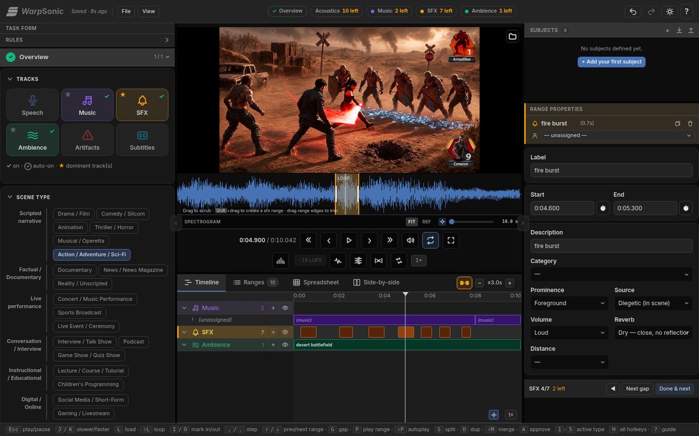Click crosshair follow icon at timeline bottom
Screen dimensions: 699x436
pyautogui.click(x=494, y=414)
